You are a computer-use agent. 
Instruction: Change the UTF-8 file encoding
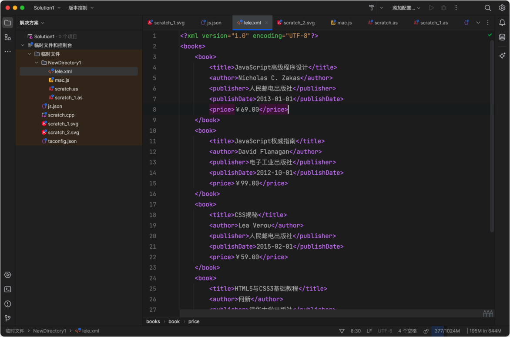pos(385,331)
